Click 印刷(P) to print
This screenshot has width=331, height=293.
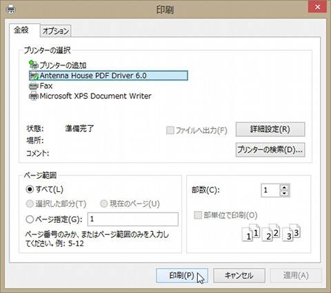pos(182,275)
